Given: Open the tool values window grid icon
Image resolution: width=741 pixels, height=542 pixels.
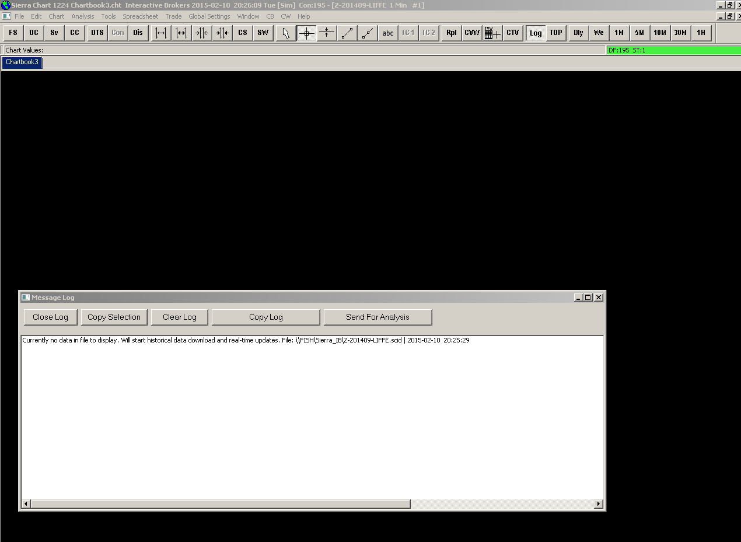Looking at the screenshot, I should coord(492,33).
